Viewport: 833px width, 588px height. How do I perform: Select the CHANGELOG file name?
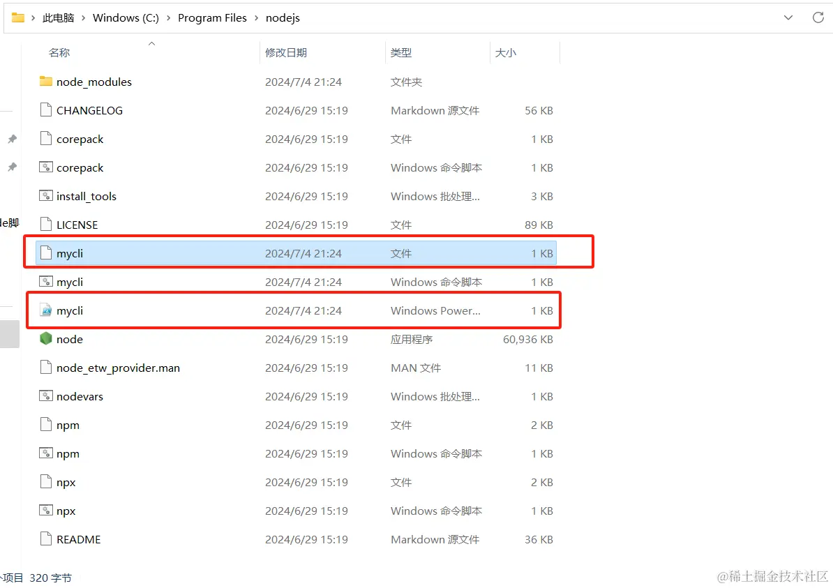click(90, 110)
